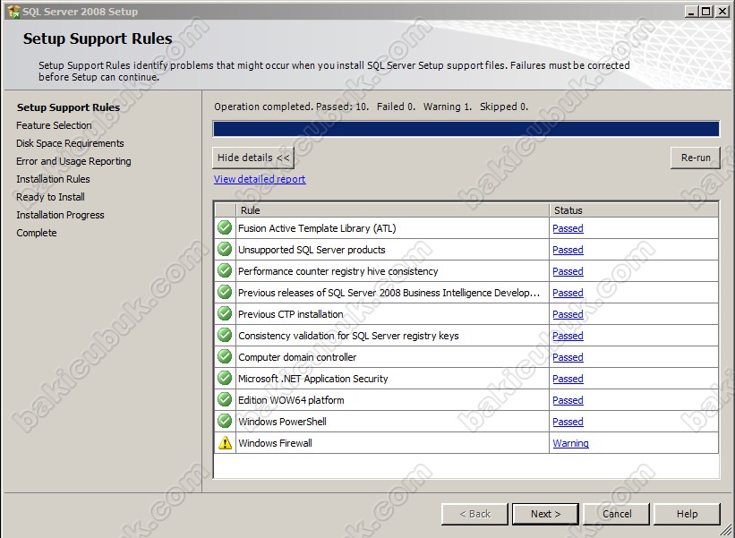Open the Warning status for Windows Firewall
The height and width of the screenshot is (538, 735).
pyautogui.click(x=570, y=443)
